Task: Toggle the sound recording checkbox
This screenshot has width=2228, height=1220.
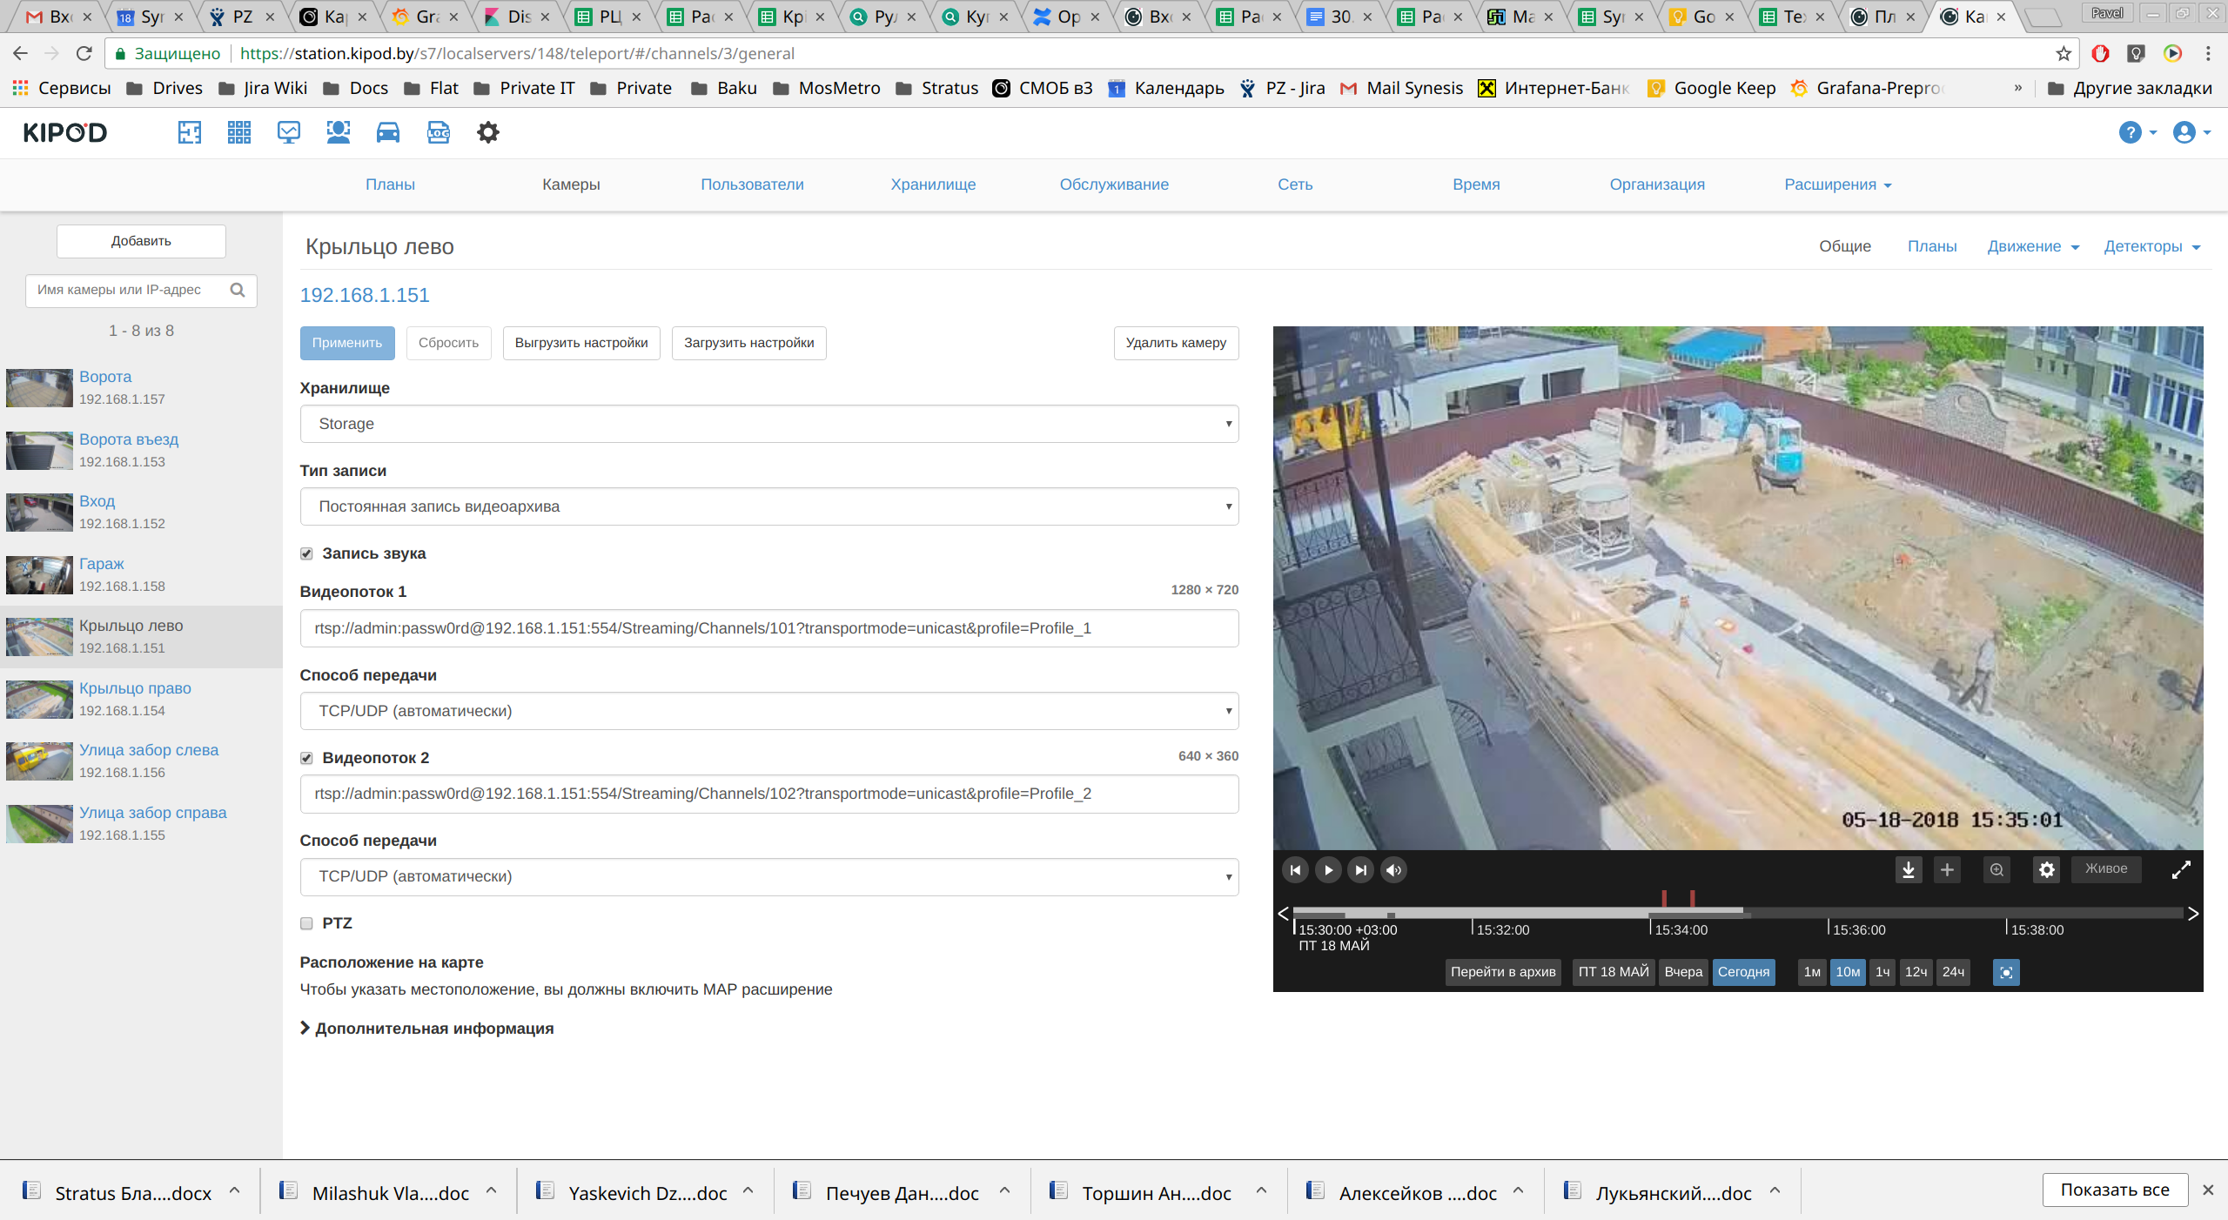Action: click(x=306, y=553)
